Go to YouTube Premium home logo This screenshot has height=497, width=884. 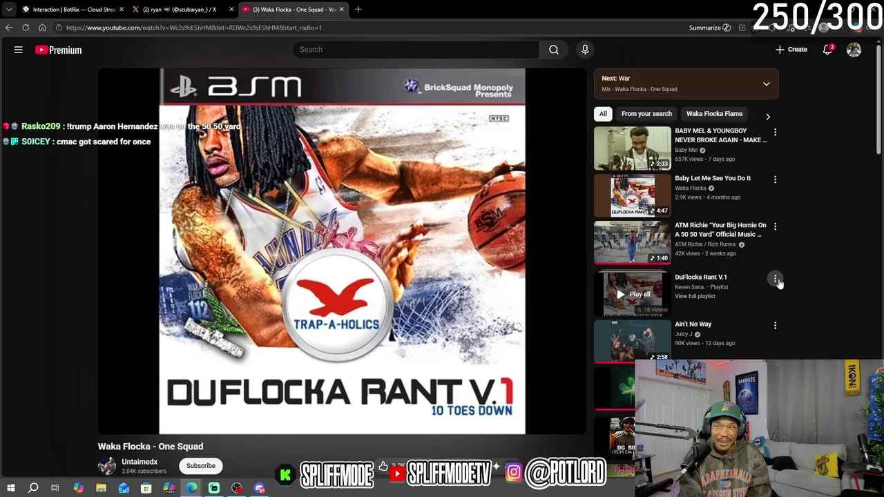coord(59,50)
